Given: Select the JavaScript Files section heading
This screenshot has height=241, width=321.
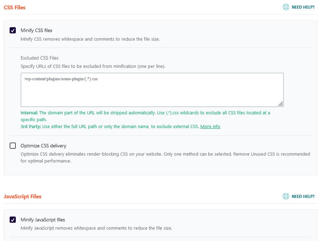Looking at the screenshot, I should pyautogui.click(x=22, y=197).
